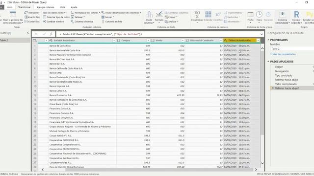Select the Banco de Costa Rica cell
This screenshot has width=314, height=176.
click(82, 46)
